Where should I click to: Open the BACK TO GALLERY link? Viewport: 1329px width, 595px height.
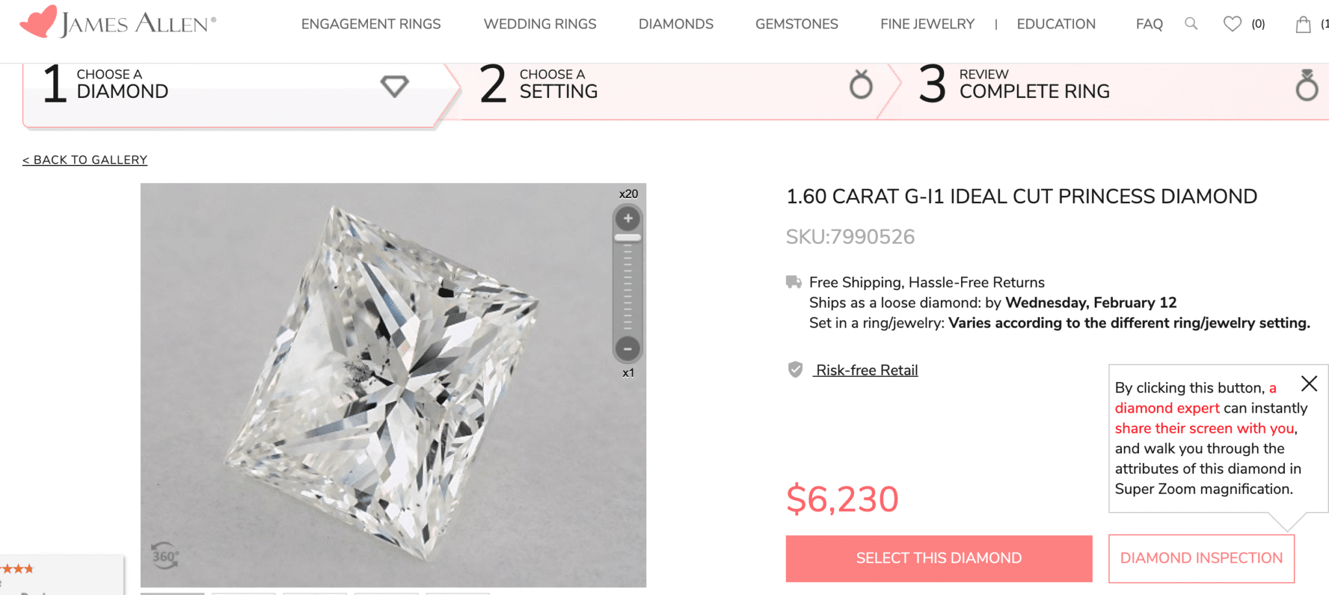[x=84, y=159]
